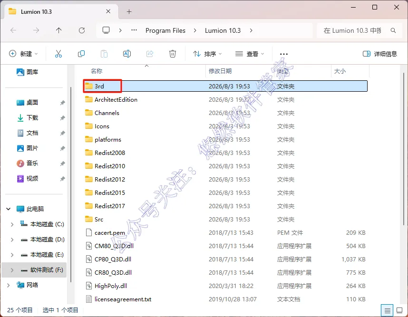Screen dimensions: 408x317
Task: Expand 本地磁盘 (C:) in tree
Action: [12, 224]
